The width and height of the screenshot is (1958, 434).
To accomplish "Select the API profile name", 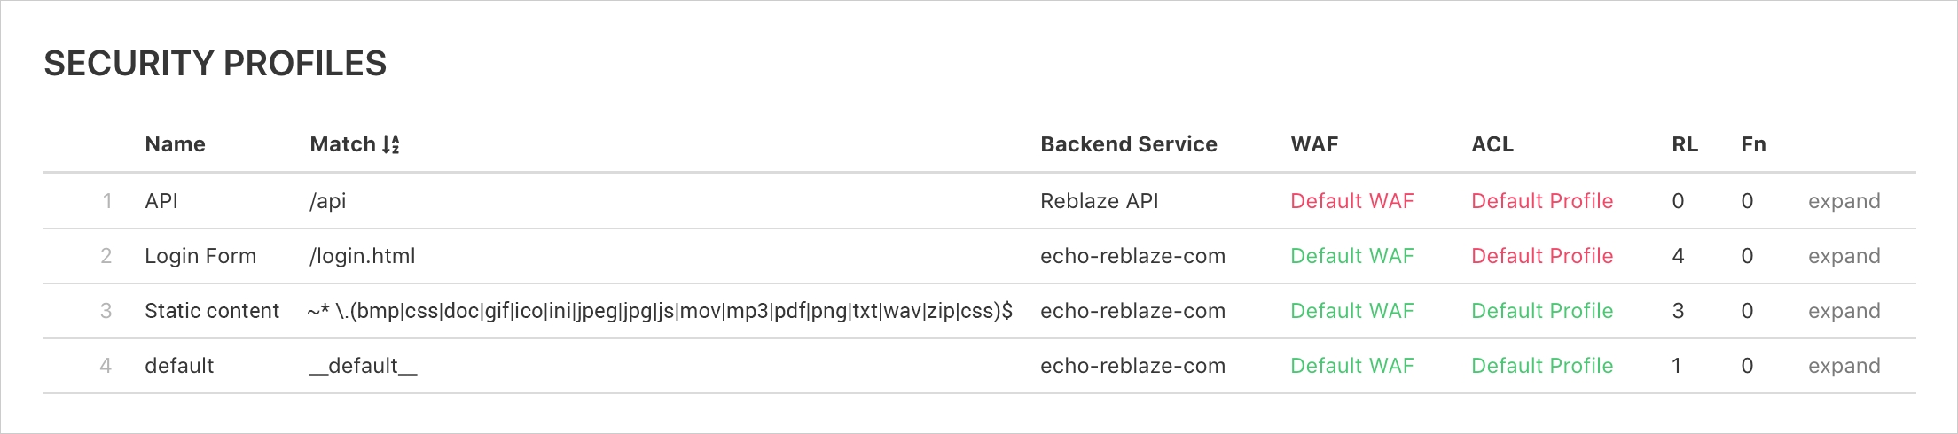I will [161, 201].
